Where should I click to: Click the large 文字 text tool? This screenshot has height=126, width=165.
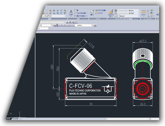point(71,13)
